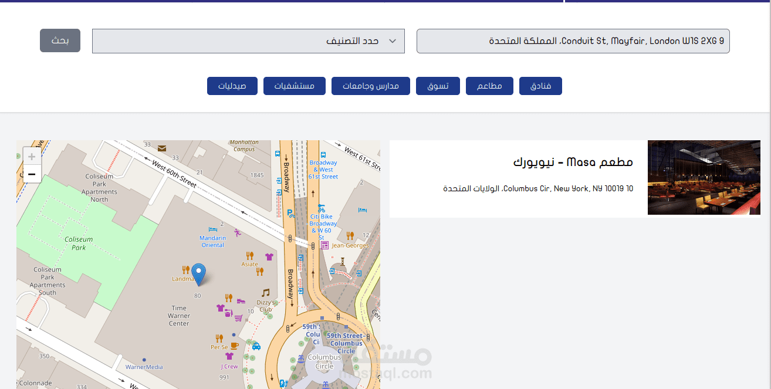The height and width of the screenshot is (389, 771).
Task: Click the Per Se restaurant icon
Action: pos(219,338)
